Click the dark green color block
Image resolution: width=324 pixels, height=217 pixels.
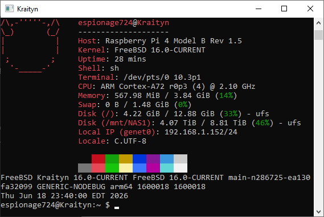[112, 159]
